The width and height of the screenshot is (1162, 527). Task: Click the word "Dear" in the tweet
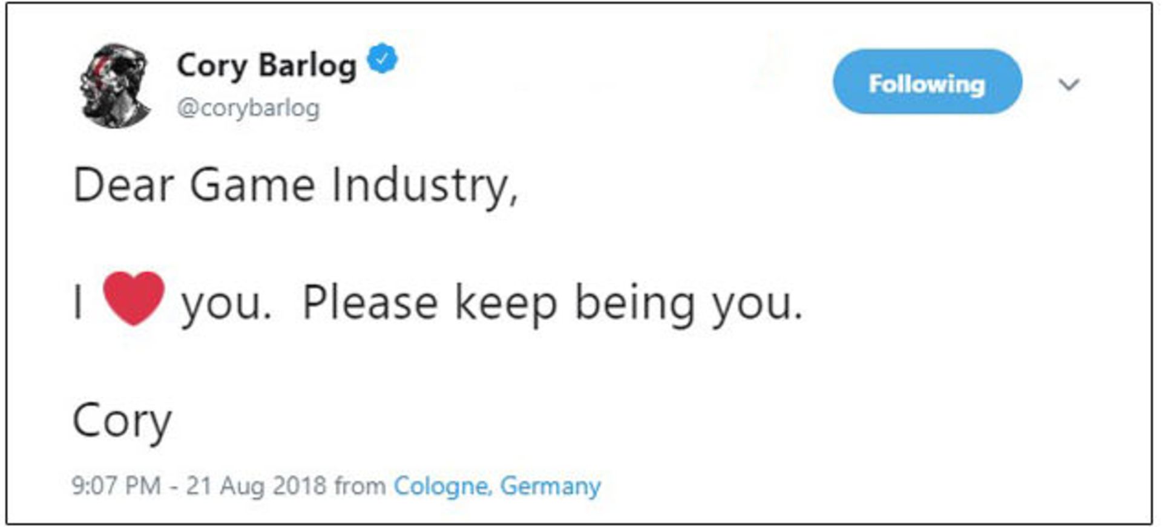123,185
